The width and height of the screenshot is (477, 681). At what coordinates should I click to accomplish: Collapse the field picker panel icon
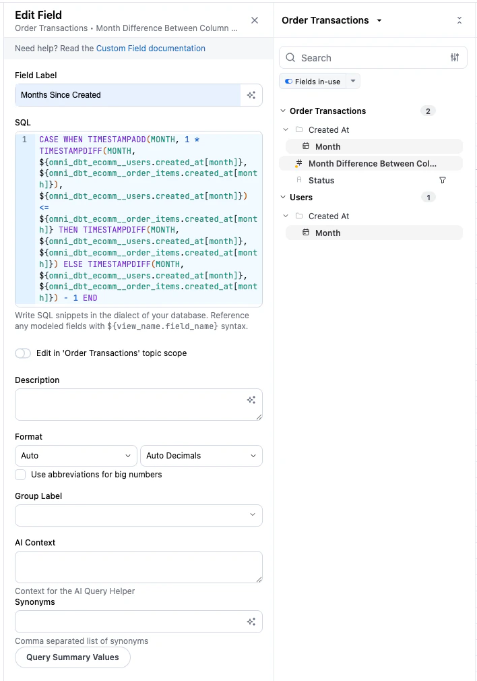(459, 20)
